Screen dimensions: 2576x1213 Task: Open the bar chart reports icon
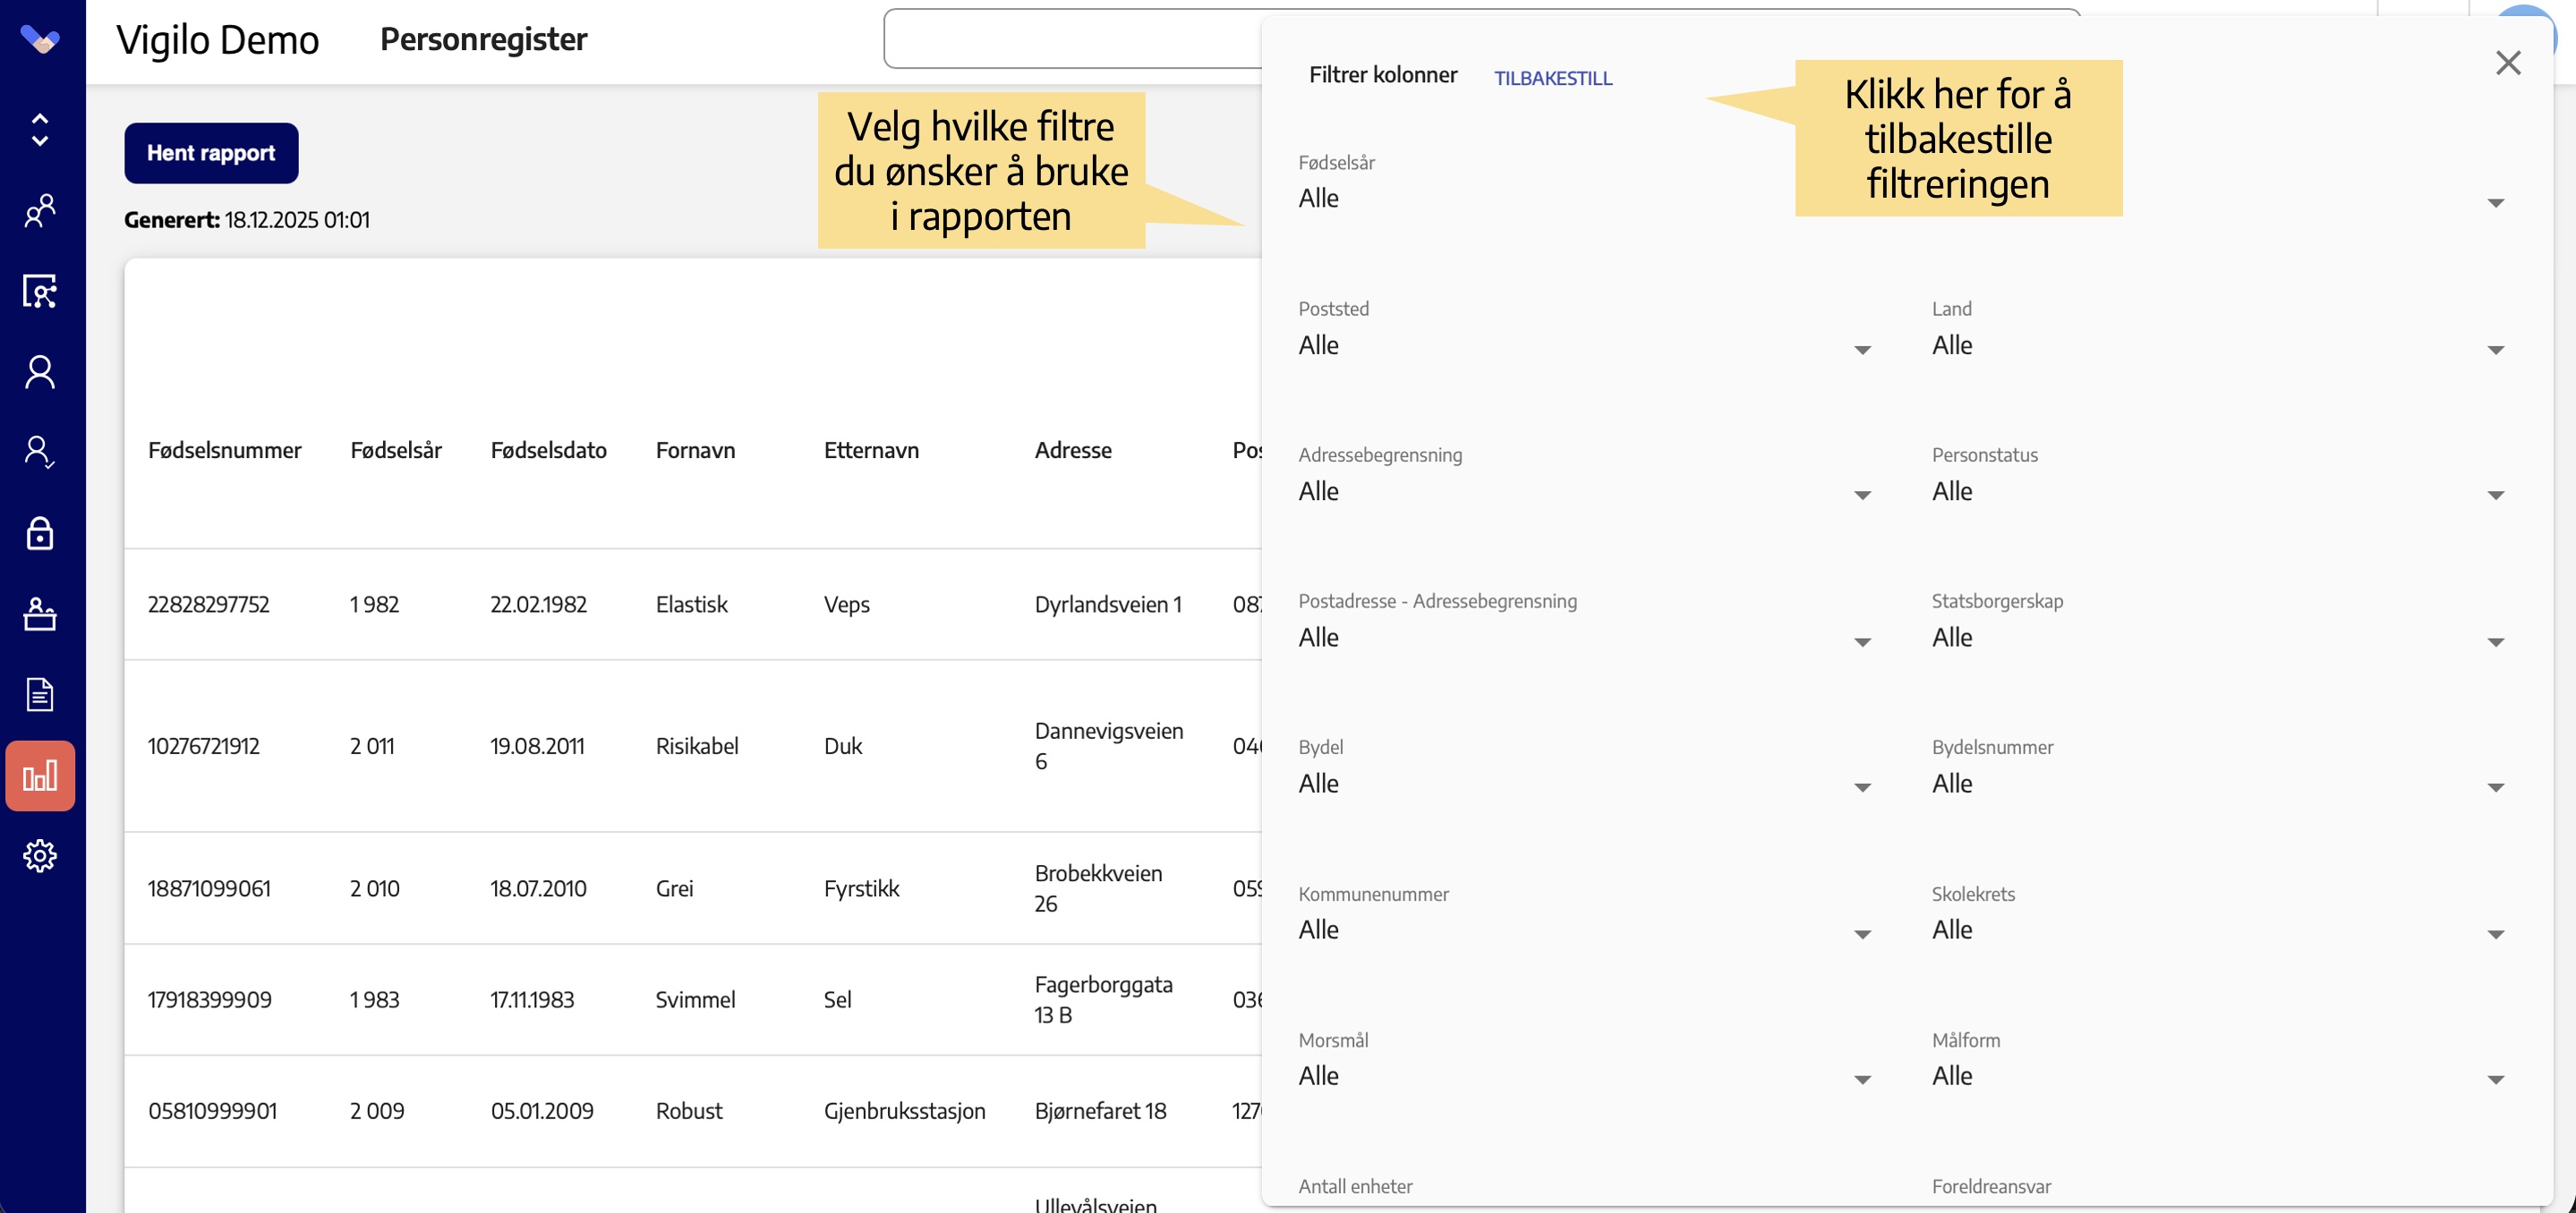coord(40,776)
